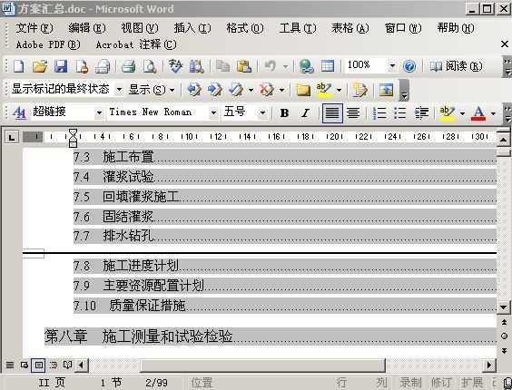Expand the reject change dropdown arrow
This screenshot has height=390, width=512.
point(281,90)
